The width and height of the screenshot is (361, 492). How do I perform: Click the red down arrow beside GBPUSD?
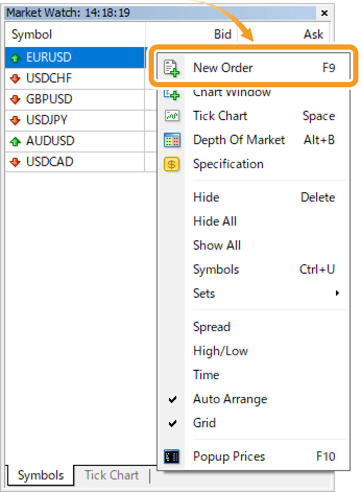pos(15,99)
